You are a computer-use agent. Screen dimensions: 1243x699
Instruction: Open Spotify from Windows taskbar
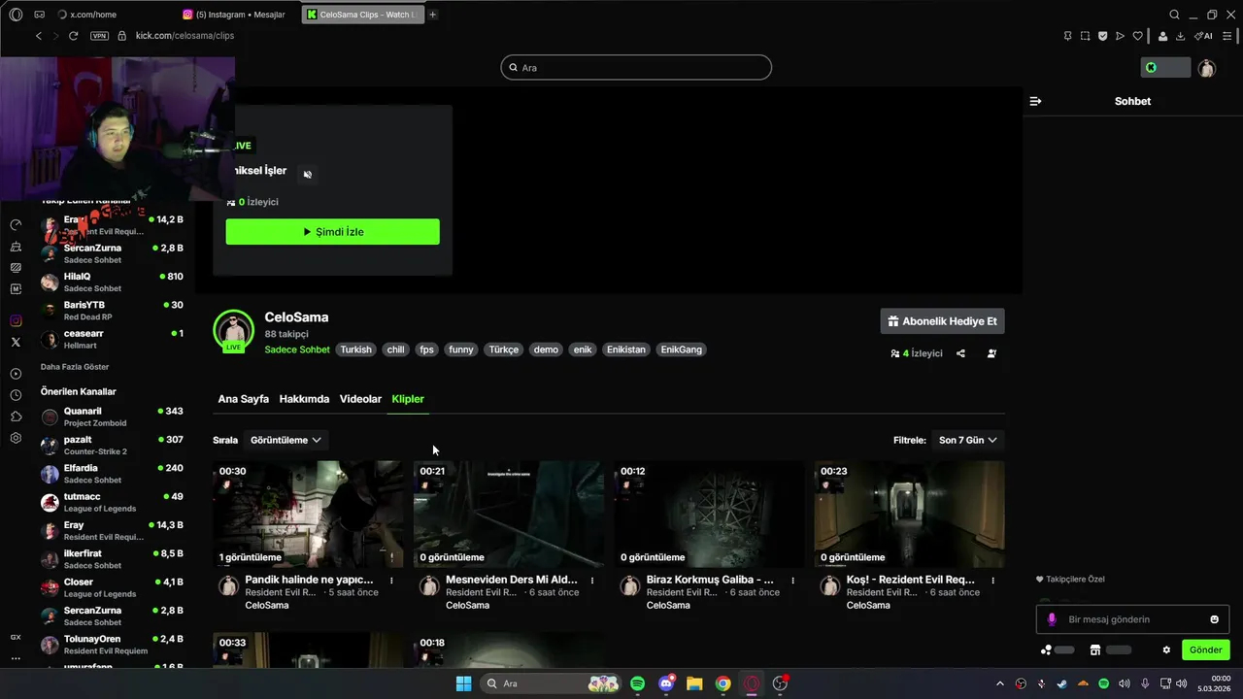pos(638,683)
